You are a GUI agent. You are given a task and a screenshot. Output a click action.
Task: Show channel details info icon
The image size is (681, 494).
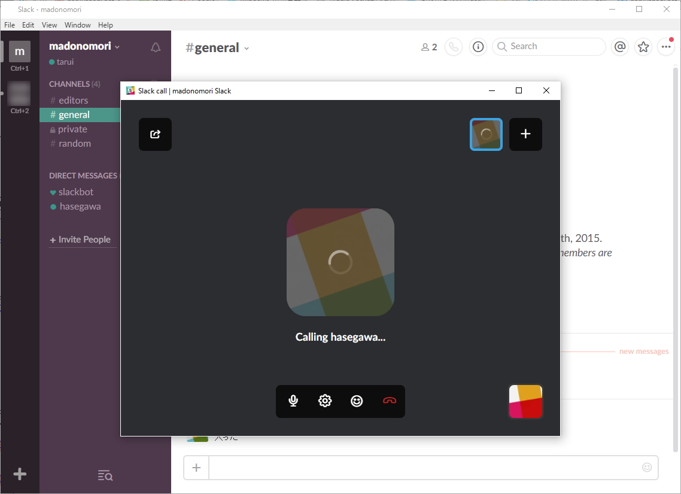coord(478,47)
